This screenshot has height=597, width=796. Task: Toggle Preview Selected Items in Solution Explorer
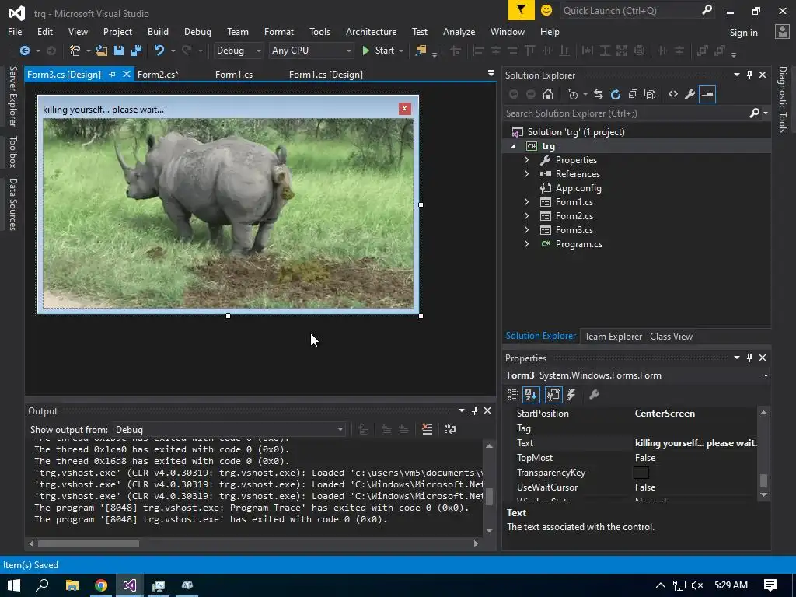pyautogui.click(x=707, y=94)
